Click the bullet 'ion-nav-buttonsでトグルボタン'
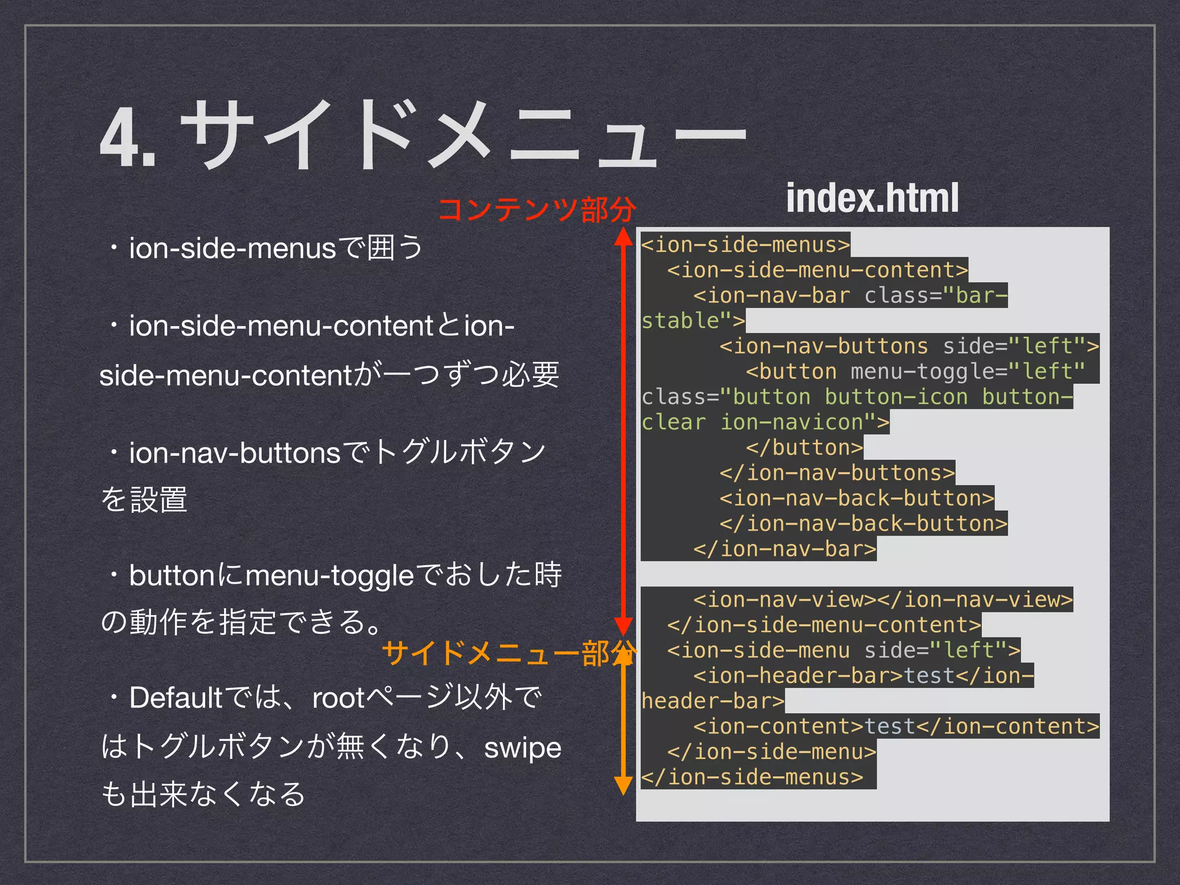 pyautogui.click(x=326, y=452)
